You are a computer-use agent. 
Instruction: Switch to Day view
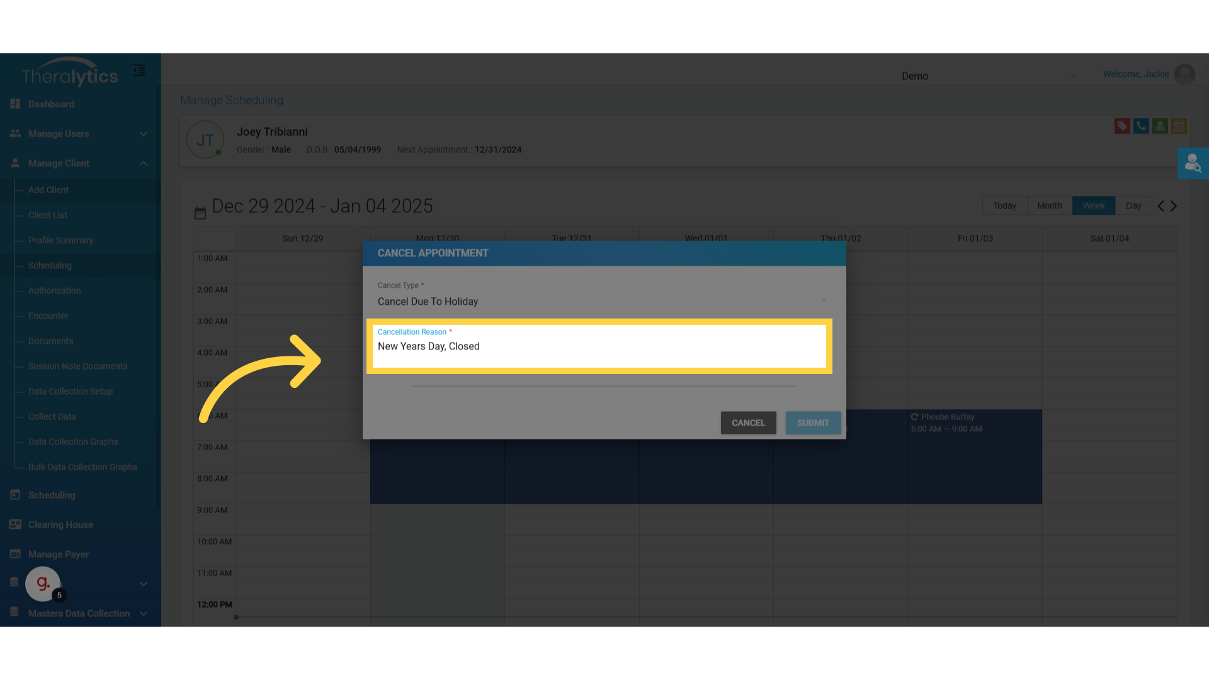pos(1133,206)
